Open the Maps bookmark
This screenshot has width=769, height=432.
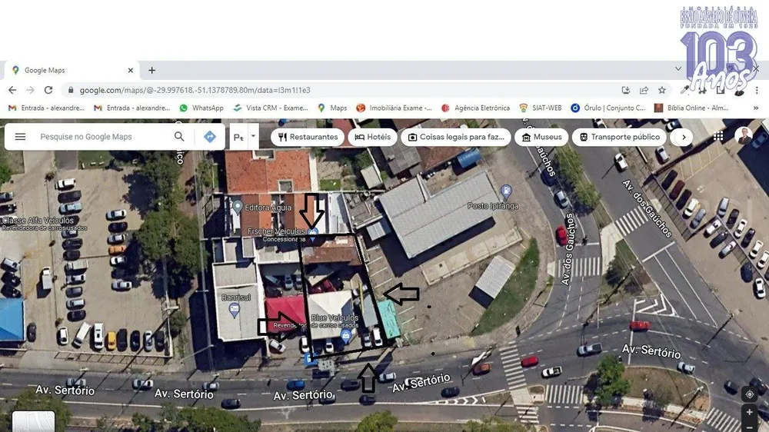coord(332,108)
